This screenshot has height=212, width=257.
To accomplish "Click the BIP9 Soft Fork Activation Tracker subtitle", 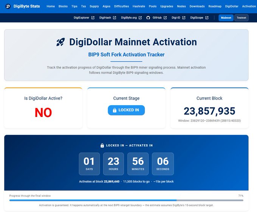I will click(126, 55).
